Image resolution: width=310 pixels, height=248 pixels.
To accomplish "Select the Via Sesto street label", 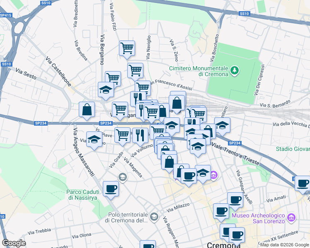I will 26,74.
